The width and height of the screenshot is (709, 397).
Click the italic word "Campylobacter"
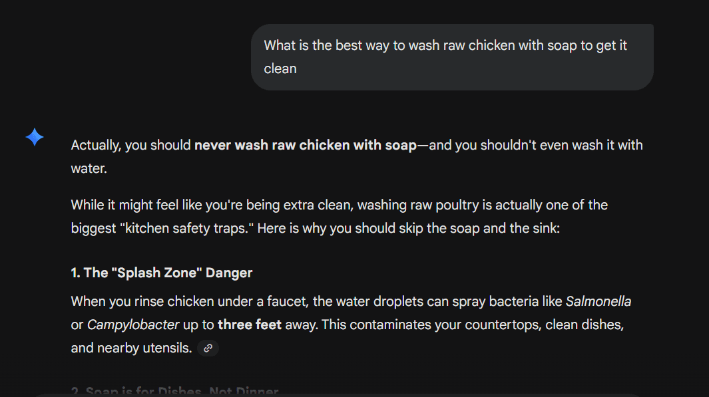(x=134, y=325)
